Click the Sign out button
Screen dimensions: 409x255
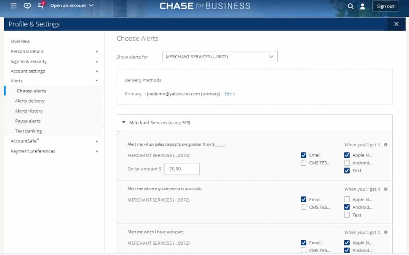coord(385,6)
